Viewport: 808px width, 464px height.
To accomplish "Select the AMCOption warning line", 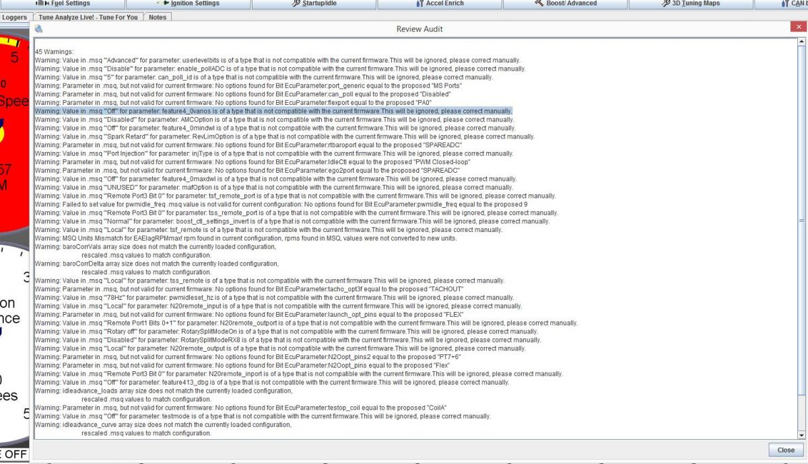I will [x=275, y=119].
